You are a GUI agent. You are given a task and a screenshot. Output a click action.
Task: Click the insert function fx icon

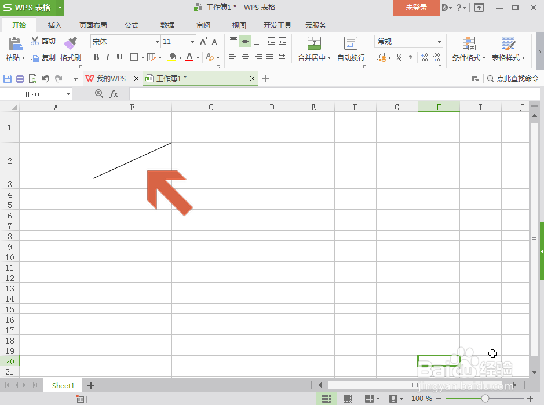click(114, 94)
